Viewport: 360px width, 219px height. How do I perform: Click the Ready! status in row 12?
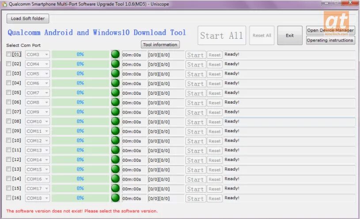click(289, 160)
